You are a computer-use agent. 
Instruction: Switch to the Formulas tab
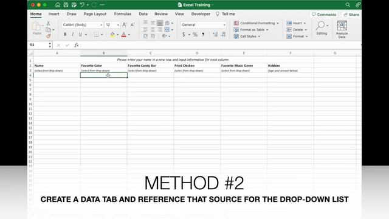[123, 14]
